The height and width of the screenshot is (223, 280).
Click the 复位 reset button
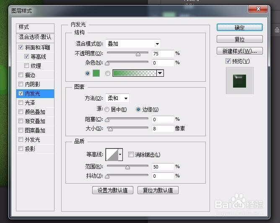[x=239, y=39]
